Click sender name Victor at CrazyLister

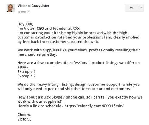click(33, 6)
